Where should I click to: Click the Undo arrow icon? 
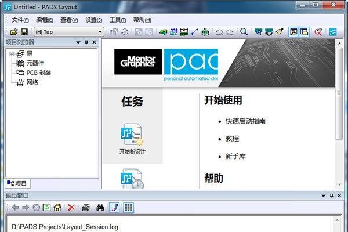[x=219, y=32]
